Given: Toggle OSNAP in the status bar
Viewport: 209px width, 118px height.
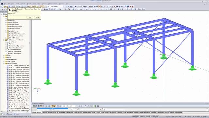Looking at the screenshot, I should 148,117.
